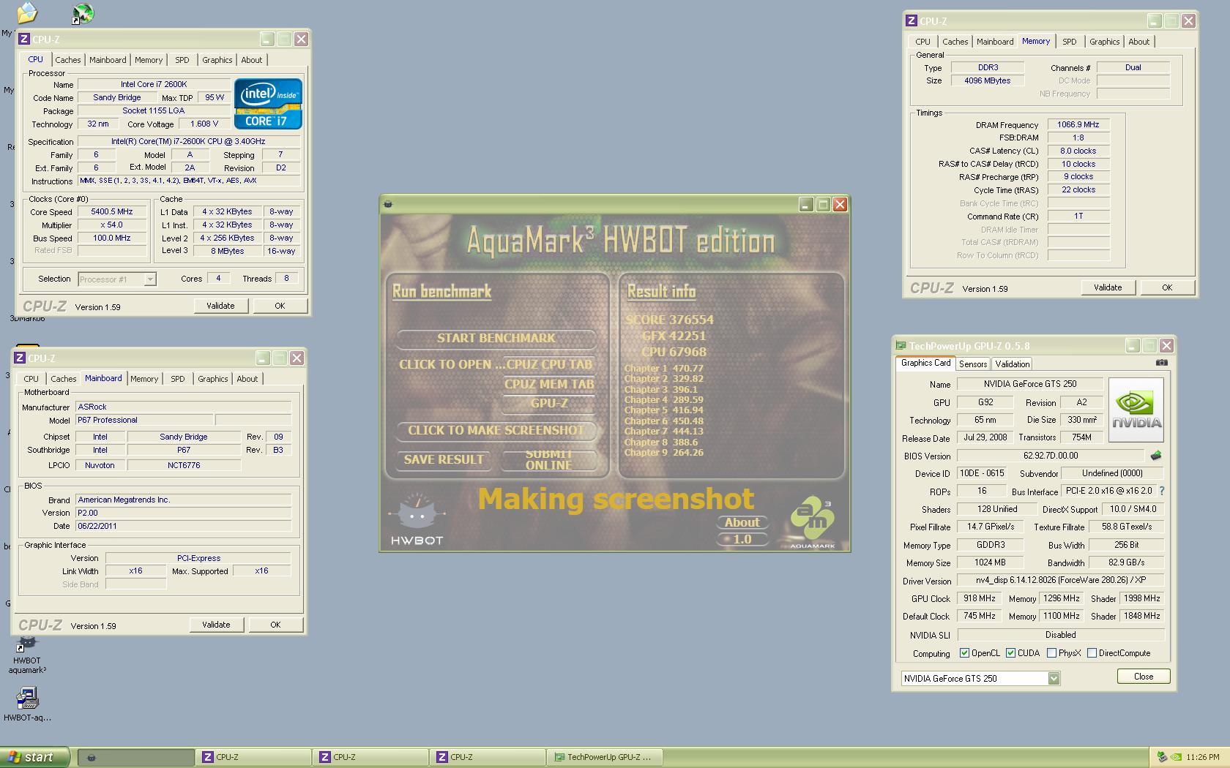Click the Intel Core i7 logo

point(268,104)
